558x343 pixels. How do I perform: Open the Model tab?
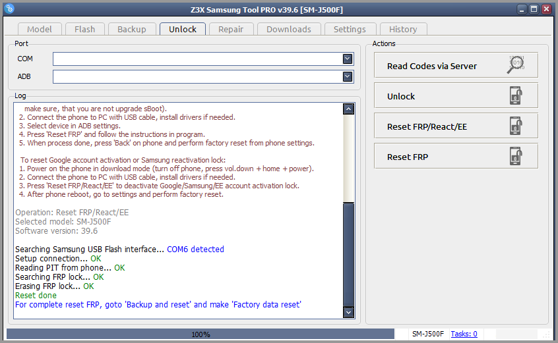click(40, 29)
